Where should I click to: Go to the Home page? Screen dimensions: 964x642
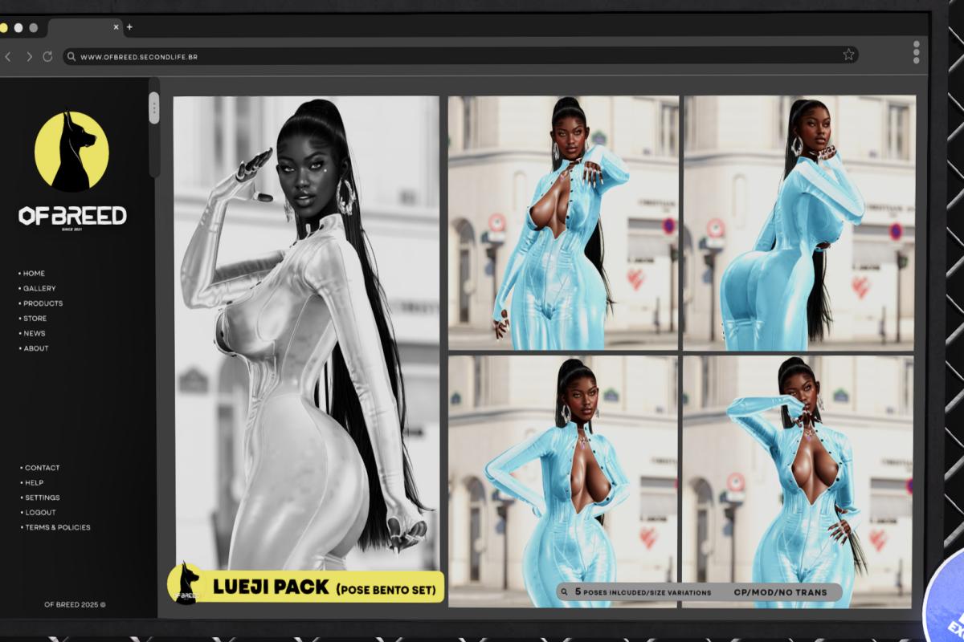point(34,274)
